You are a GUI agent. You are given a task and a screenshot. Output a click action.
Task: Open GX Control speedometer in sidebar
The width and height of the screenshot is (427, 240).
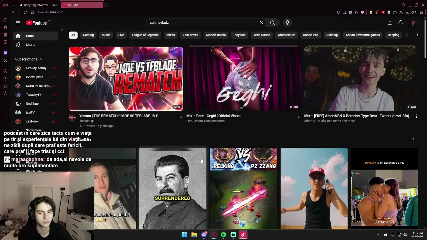(5, 20)
